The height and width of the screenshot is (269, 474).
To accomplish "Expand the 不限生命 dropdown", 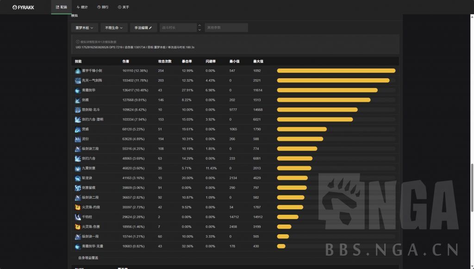I will point(113,28).
